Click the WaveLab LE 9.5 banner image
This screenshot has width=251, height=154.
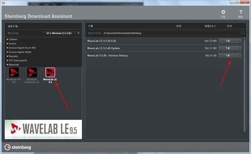coord(43,129)
